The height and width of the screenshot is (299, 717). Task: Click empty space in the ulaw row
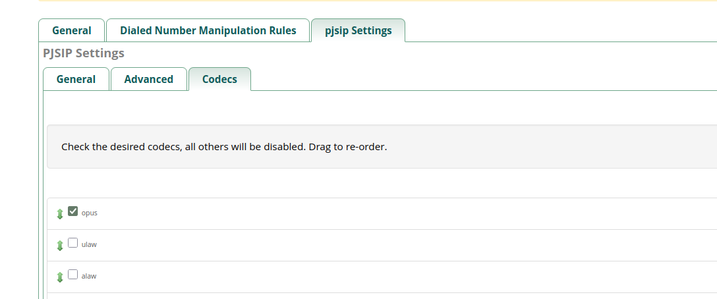tap(395, 245)
